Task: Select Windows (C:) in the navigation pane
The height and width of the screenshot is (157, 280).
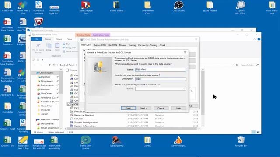Action: point(48,98)
